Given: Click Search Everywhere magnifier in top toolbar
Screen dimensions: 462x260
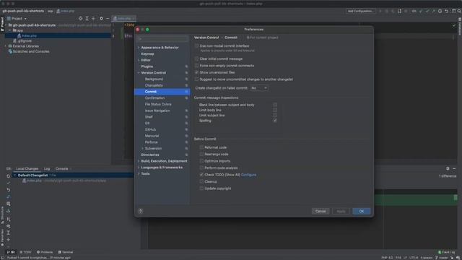Looking at the screenshot, I should 459,11.
